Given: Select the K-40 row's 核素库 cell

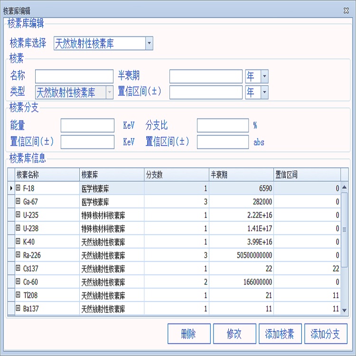Looking at the screenshot, I should coord(111,242).
